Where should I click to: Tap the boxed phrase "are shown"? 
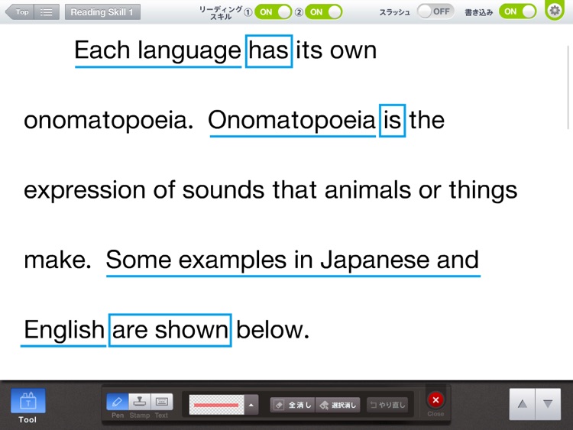[170, 330]
